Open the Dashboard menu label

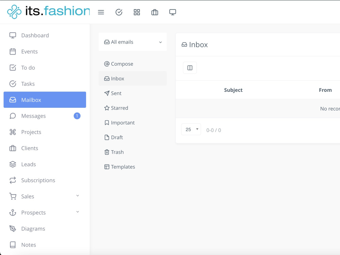click(x=35, y=35)
